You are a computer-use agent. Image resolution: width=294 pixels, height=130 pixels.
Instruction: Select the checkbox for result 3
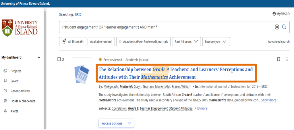tap(59, 59)
